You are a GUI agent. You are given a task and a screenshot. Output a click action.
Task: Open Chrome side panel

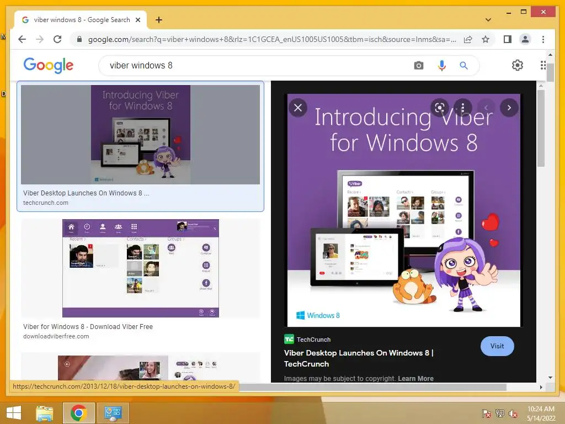508,39
